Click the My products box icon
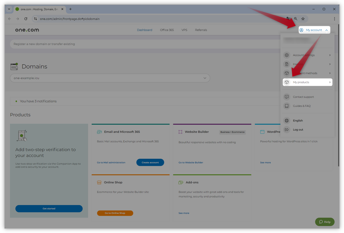344x233 pixels. pyautogui.click(x=287, y=82)
